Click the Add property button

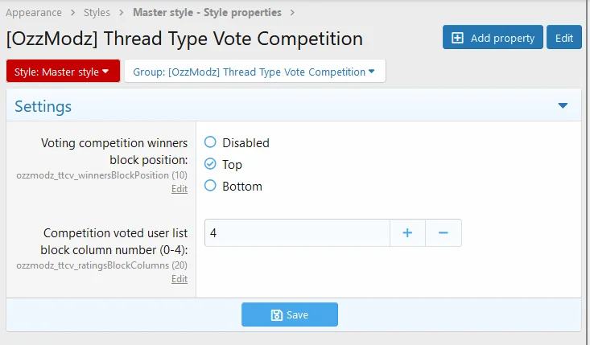click(493, 38)
